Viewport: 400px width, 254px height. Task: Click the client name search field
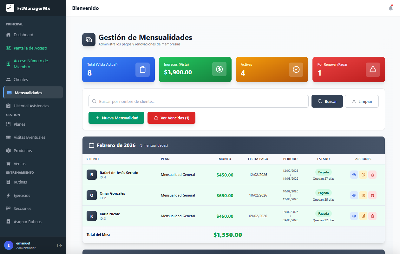[x=198, y=101]
